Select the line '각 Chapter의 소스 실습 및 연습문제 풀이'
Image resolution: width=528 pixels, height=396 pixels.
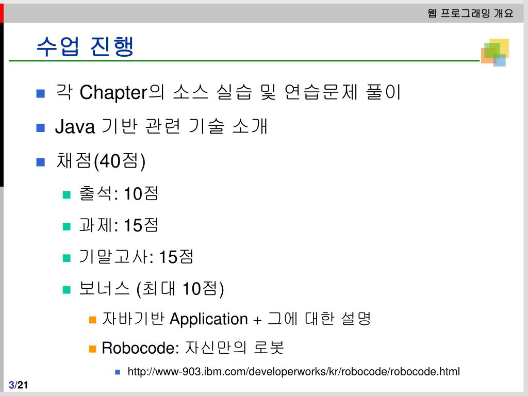tap(228, 92)
